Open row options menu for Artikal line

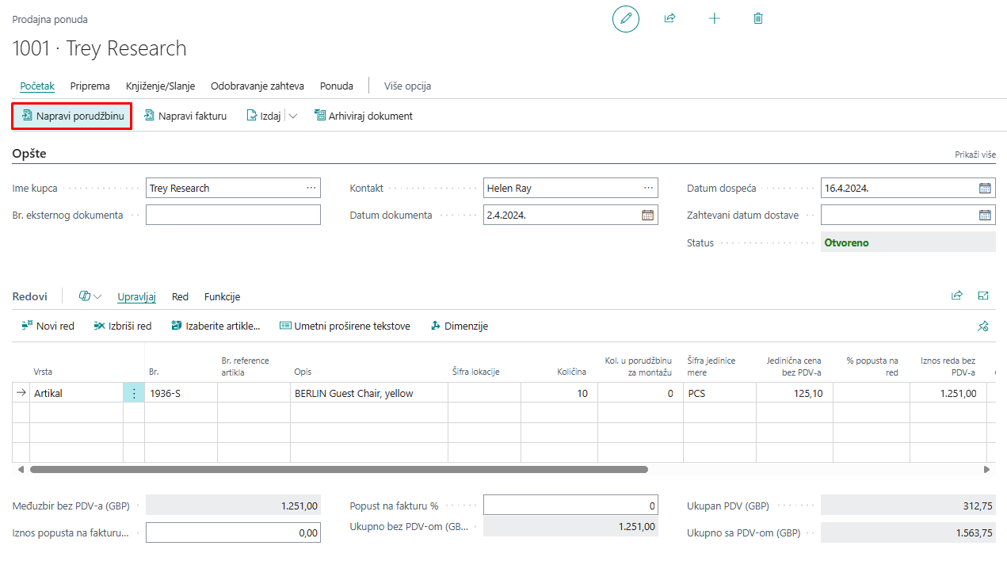coord(134,393)
